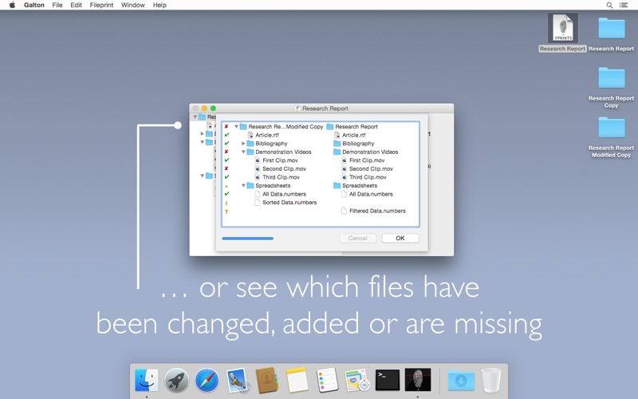This screenshot has height=399, width=638.
Task: Select First Clip.mov under Research Re...Modified Copy
Action: 276,160
